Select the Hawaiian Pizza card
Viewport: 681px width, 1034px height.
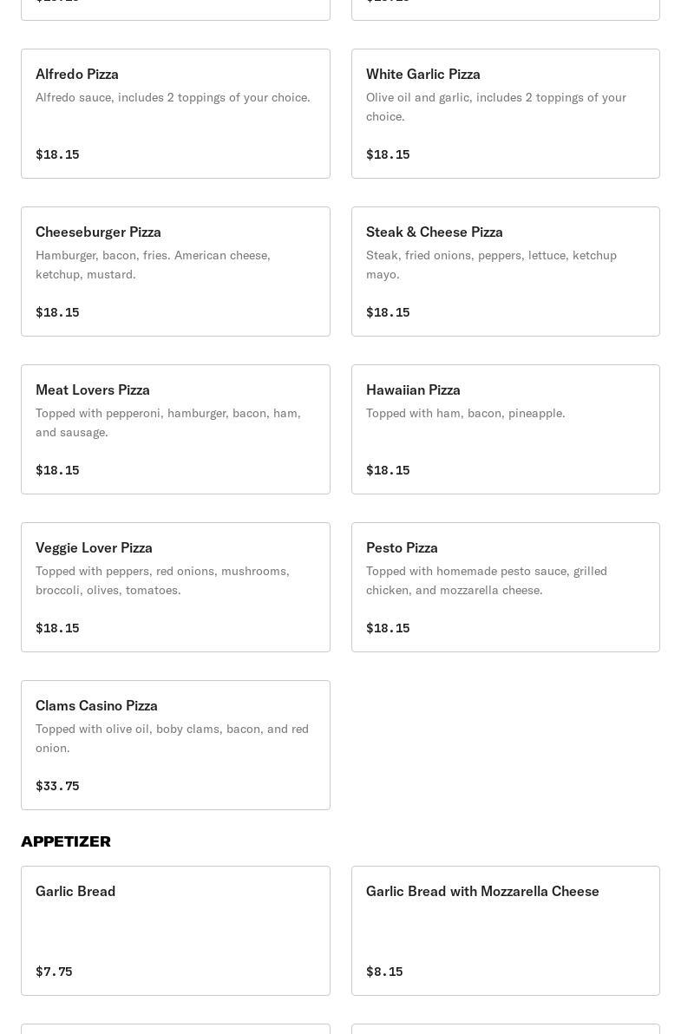click(505, 429)
